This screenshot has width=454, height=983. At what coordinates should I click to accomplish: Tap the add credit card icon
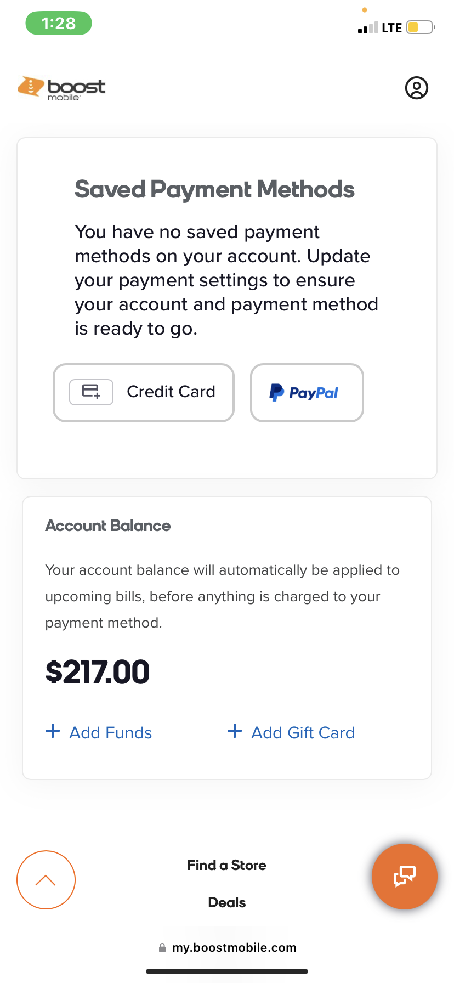[91, 392]
